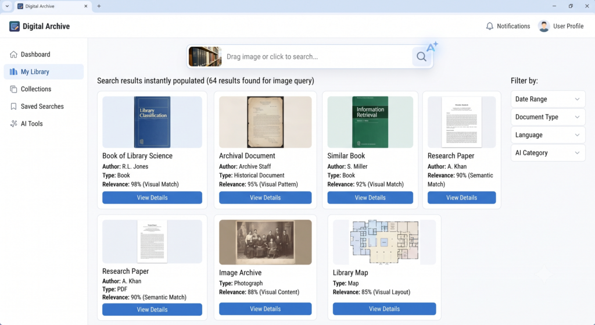Open PDF Research Paper page thumbnail
The height and width of the screenshot is (325, 595).
pyautogui.click(x=152, y=241)
